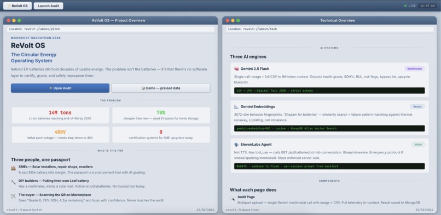Click the 0 certification systems card

161,134
